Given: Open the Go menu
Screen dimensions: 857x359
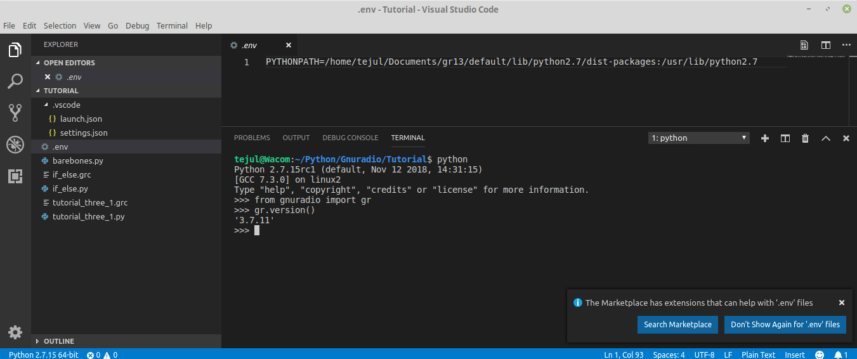Looking at the screenshot, I should (113, 25).
